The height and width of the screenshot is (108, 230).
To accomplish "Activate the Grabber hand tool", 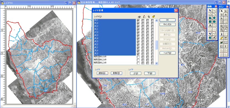I will click(x=226, y=30).
